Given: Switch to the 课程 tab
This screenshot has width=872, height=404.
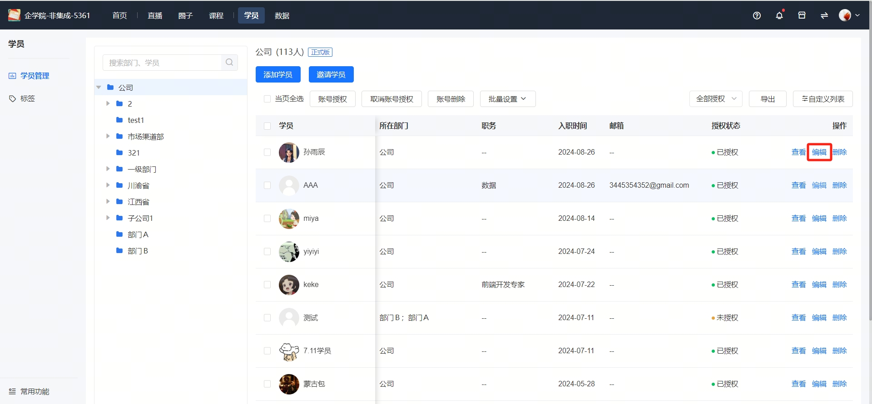Looking at the screenshot, I should 216,15.
